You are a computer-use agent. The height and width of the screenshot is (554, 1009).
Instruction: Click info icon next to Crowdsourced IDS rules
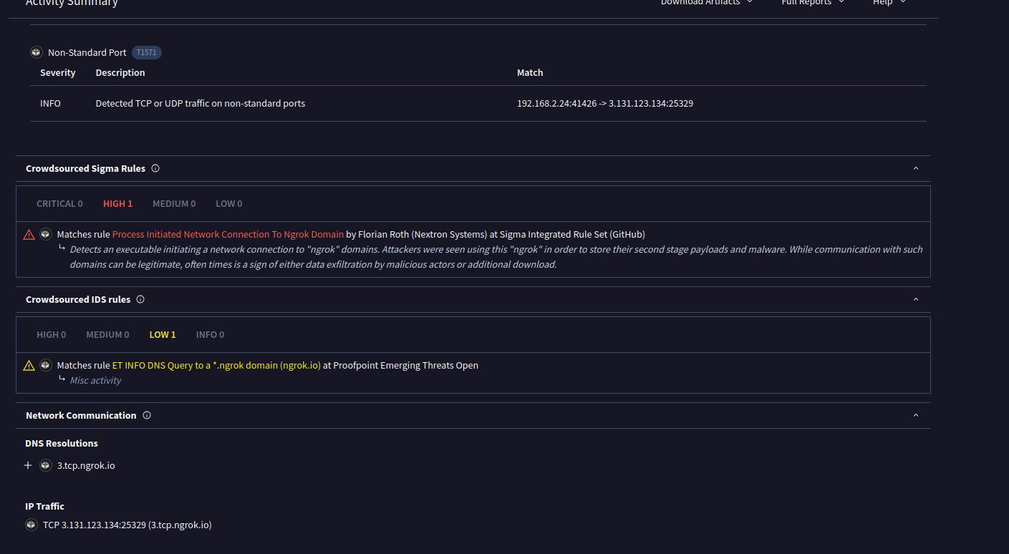pos(140,300)
